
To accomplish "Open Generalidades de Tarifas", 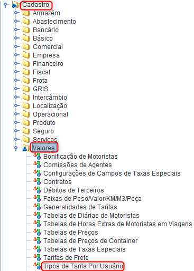I will coord(80,207).
